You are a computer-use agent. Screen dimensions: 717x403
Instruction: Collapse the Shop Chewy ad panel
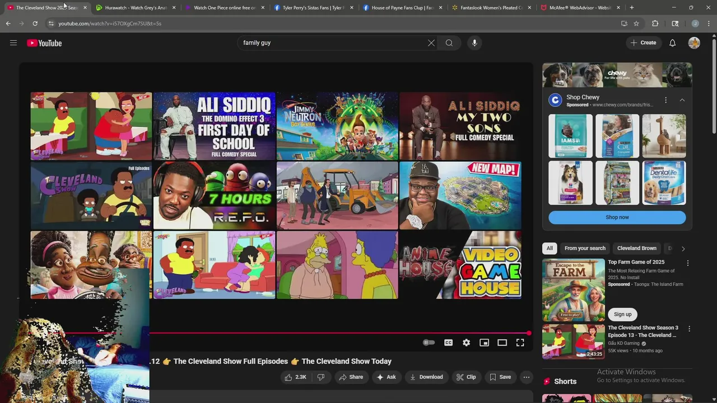pyautogui.click(x=682, y=100)
